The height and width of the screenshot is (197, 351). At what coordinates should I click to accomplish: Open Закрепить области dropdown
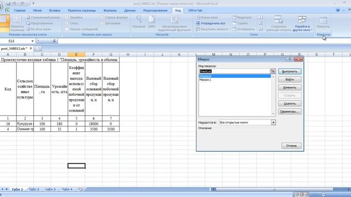tap(213, 29)
